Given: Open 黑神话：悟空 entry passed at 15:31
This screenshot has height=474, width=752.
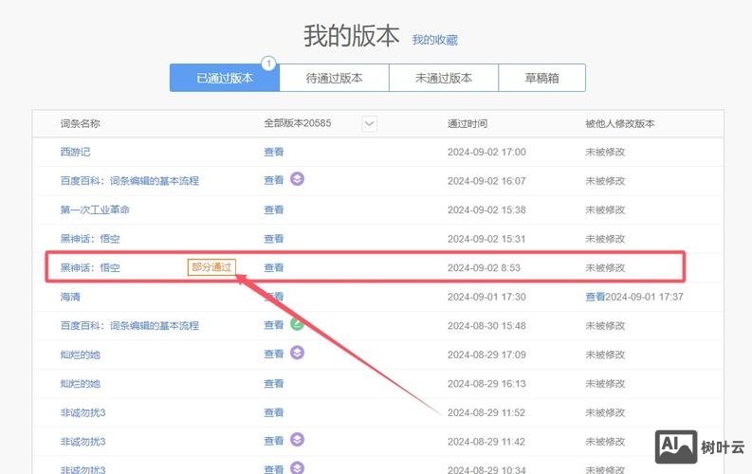Looking at the screenshot, I should (90, 239).
